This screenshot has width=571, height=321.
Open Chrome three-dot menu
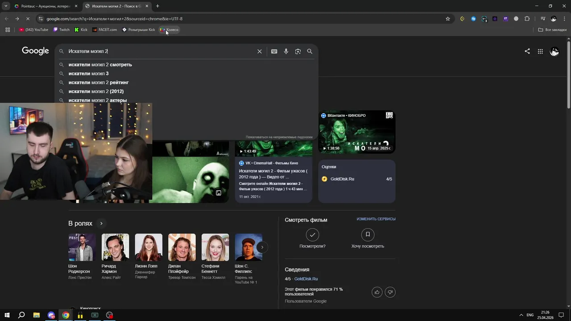pos(564,19)
